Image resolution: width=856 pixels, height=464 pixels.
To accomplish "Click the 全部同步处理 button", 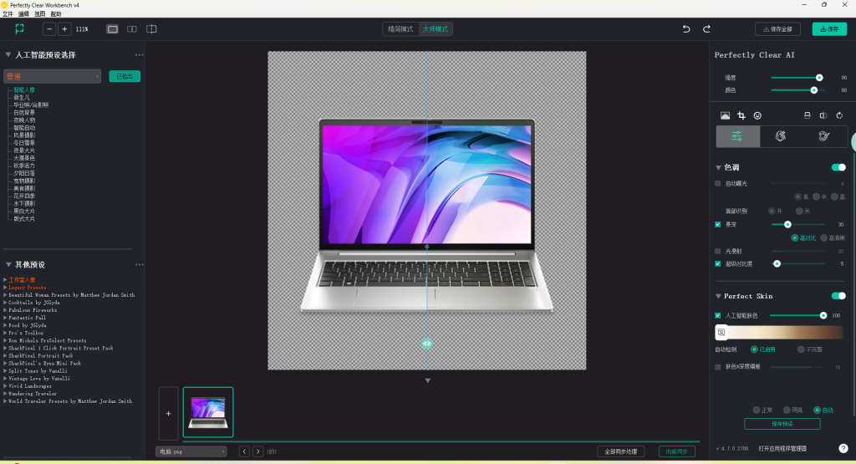I will coord(620,451).
